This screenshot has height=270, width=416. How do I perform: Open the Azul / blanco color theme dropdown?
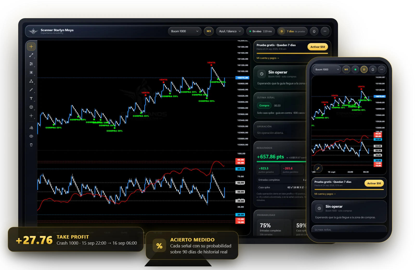point(230,31)
